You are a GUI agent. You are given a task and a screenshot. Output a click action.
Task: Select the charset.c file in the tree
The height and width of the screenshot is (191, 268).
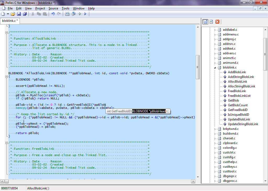(x=229, y=138)
